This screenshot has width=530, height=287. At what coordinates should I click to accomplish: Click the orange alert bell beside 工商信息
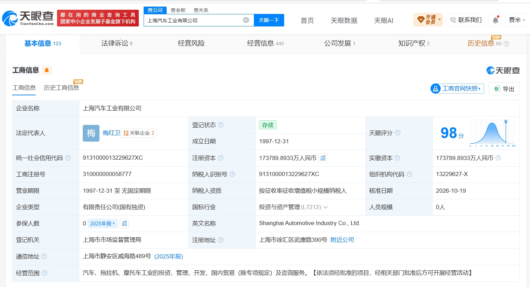coord(47,70)
